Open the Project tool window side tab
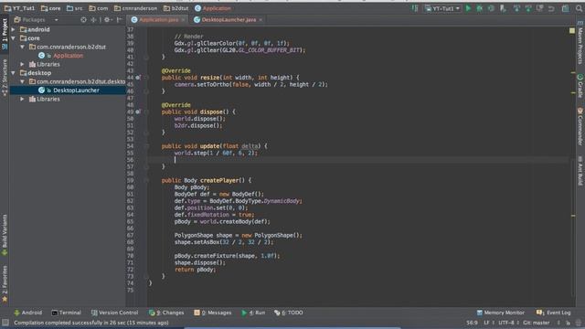 coord(5,34)
